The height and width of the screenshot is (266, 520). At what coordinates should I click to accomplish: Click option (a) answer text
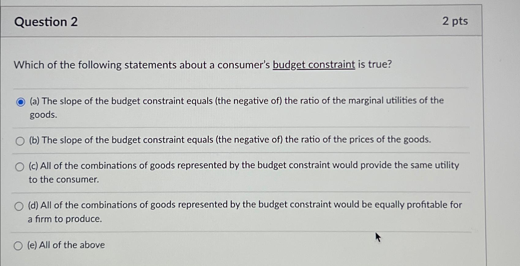[x=236, y=101]
